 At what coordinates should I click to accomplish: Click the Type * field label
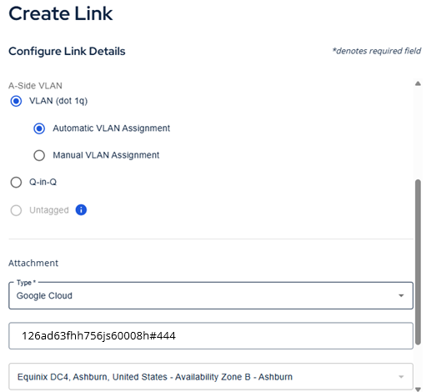tap(26, 283)
